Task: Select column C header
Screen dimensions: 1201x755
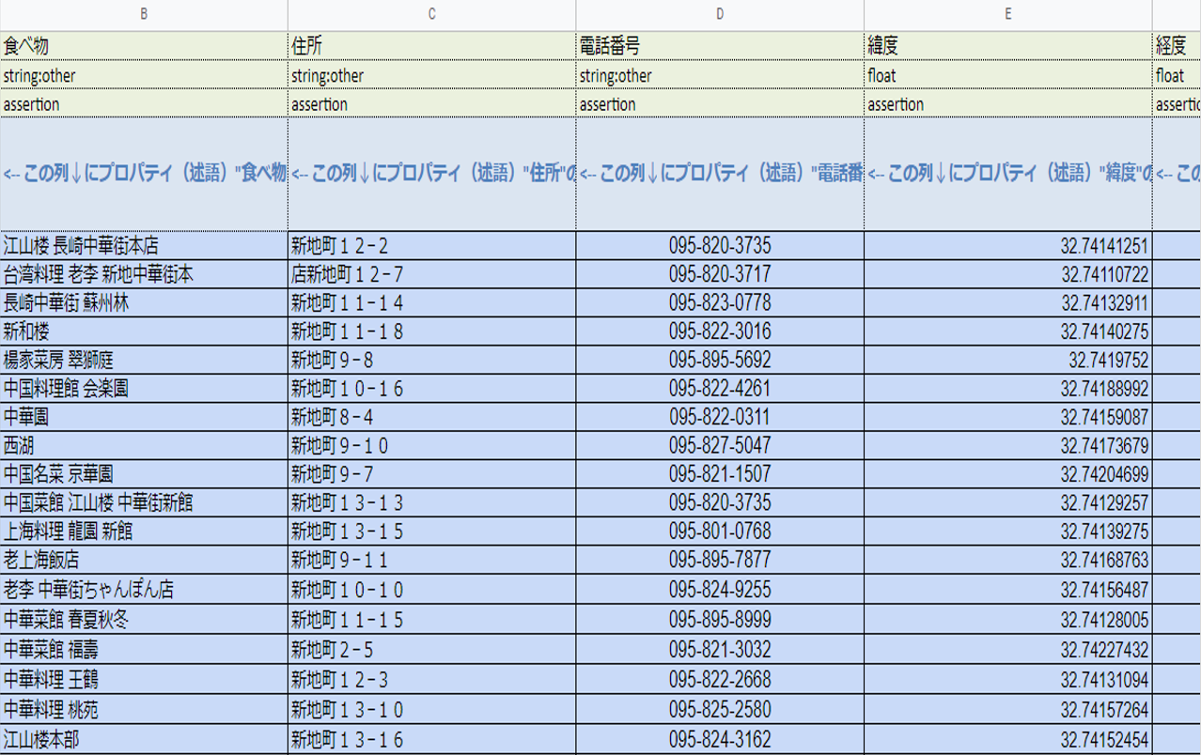Action: (x=431, y=14)
